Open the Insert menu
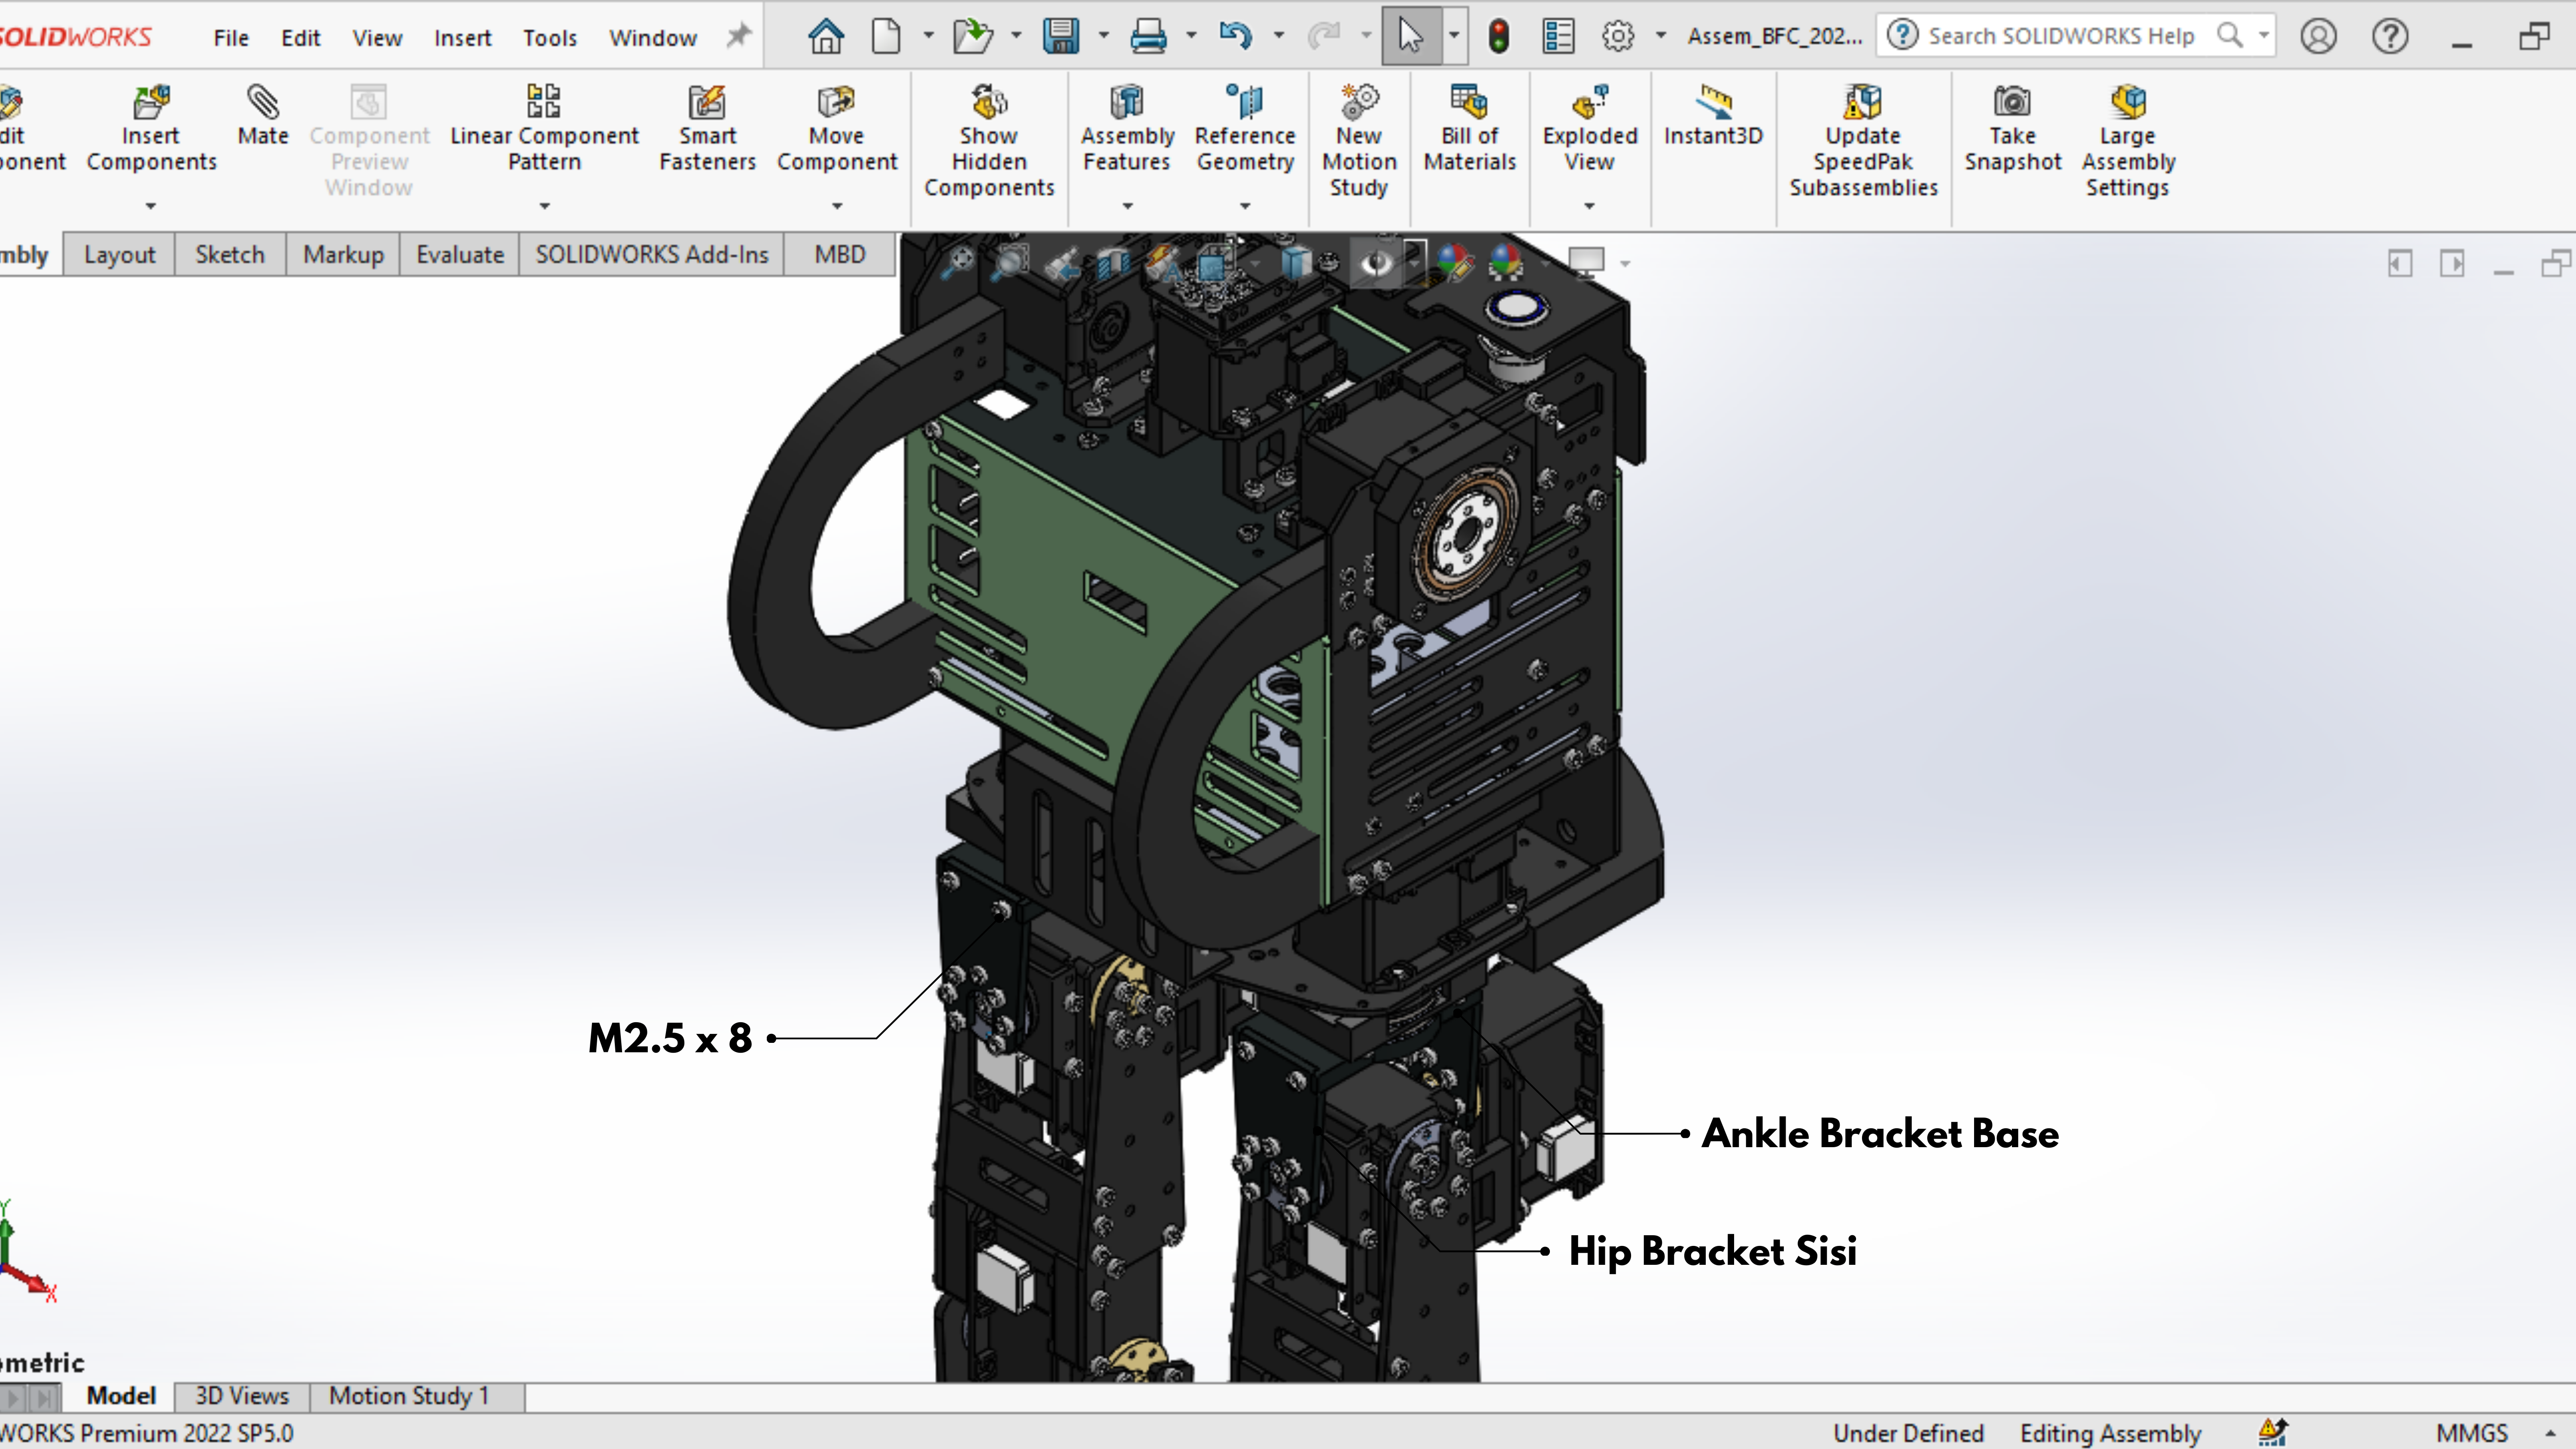This screenshot has width=2576, height=1449. 462,38
